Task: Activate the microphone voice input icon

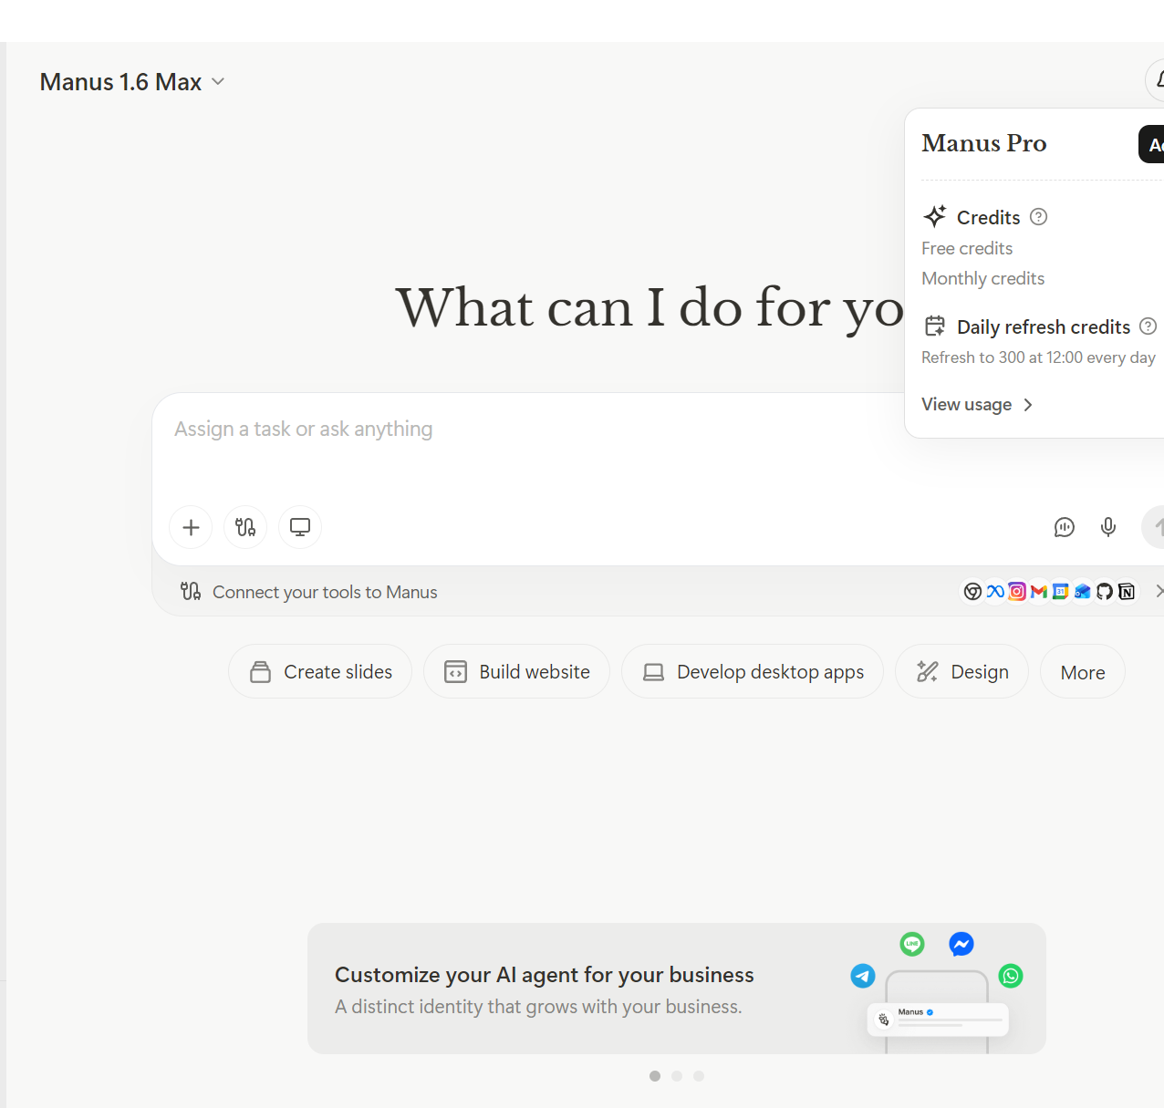Action: pos(1108,527)
